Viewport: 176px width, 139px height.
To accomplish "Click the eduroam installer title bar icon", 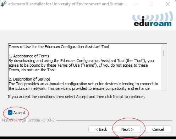I will [3, 4].
